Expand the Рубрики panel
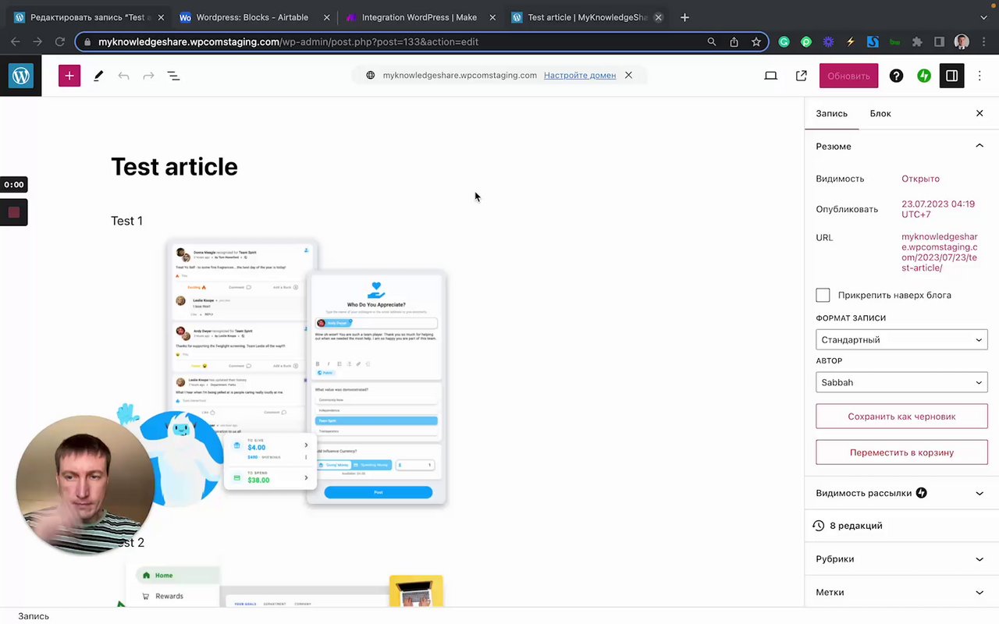This screenshot has height=624, width=999. click(901, 558)
